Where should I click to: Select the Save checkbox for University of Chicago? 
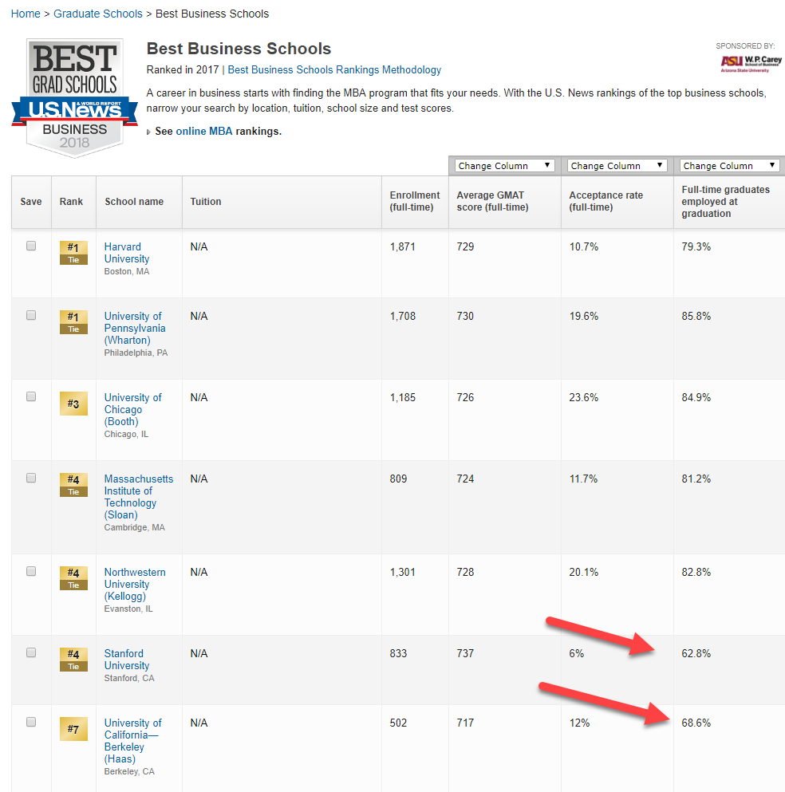pyautogui.click(x=31, y=396)
